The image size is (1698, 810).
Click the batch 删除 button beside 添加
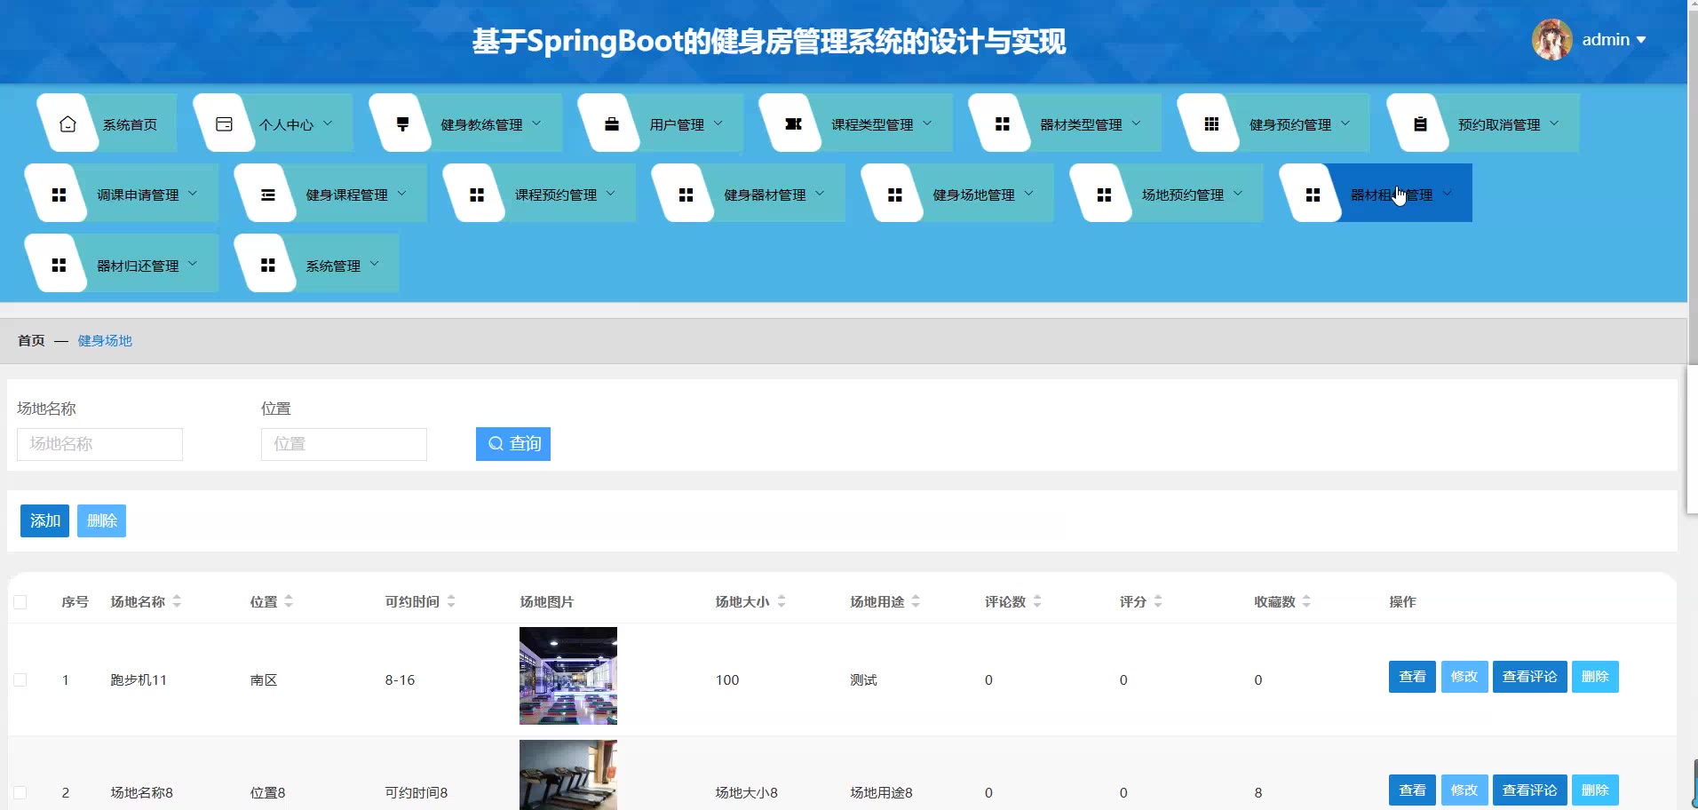pyautogui.click(x=101, y=520)
